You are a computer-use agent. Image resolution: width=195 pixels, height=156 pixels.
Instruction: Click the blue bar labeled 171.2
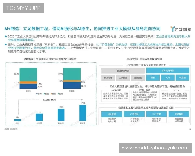[x=83, y=113]
